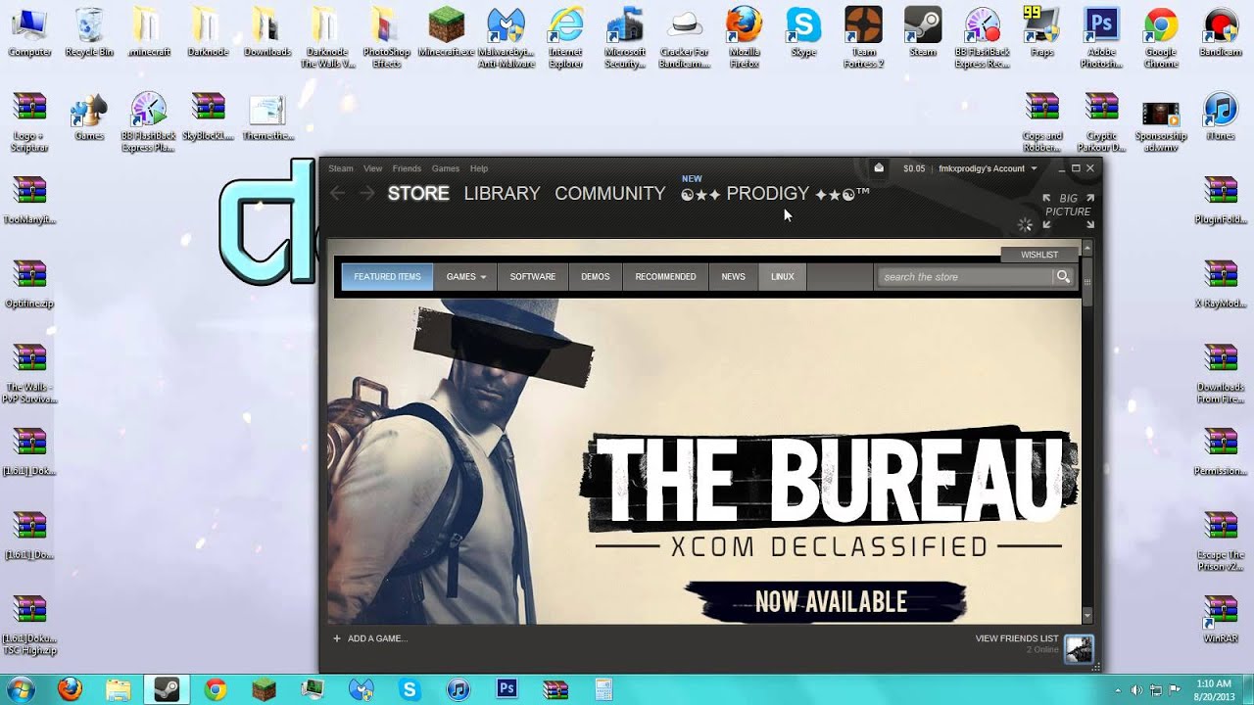Screen dimensions: 1254x705
Task: Select the Skype desktop shortcut
Action: click(803, 33)
